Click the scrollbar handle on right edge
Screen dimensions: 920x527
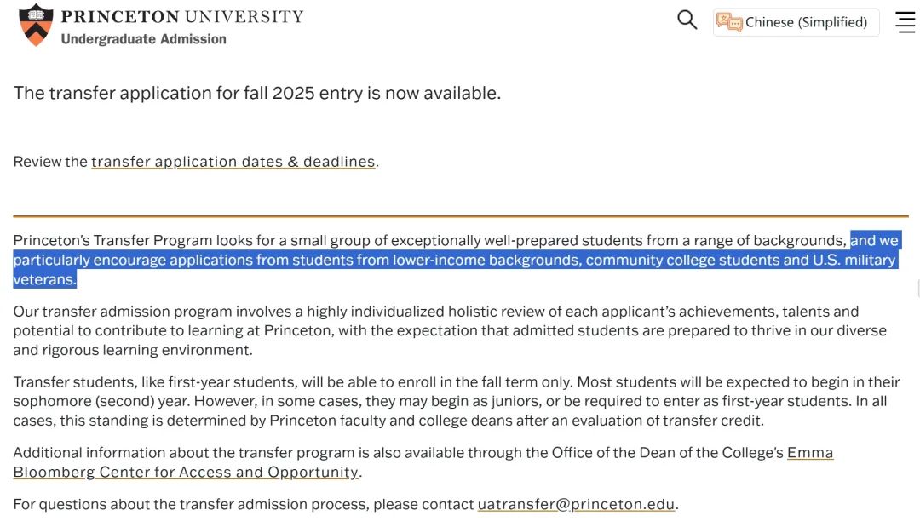pos(917,289)
